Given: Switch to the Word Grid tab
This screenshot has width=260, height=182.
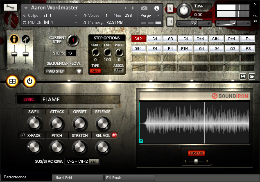Looking at the screenshot, I should pyautogui.click(x=78, y=178).
